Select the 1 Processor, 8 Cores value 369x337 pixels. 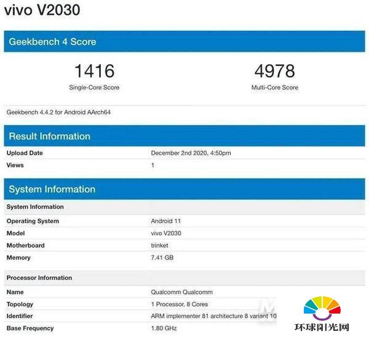(x=180, y=304)
